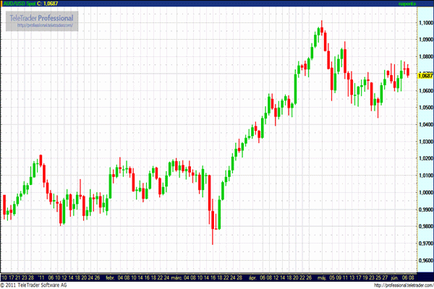
Task: Select the 'ápr.' month marker on the date axis
Action: tap(252, 277)
